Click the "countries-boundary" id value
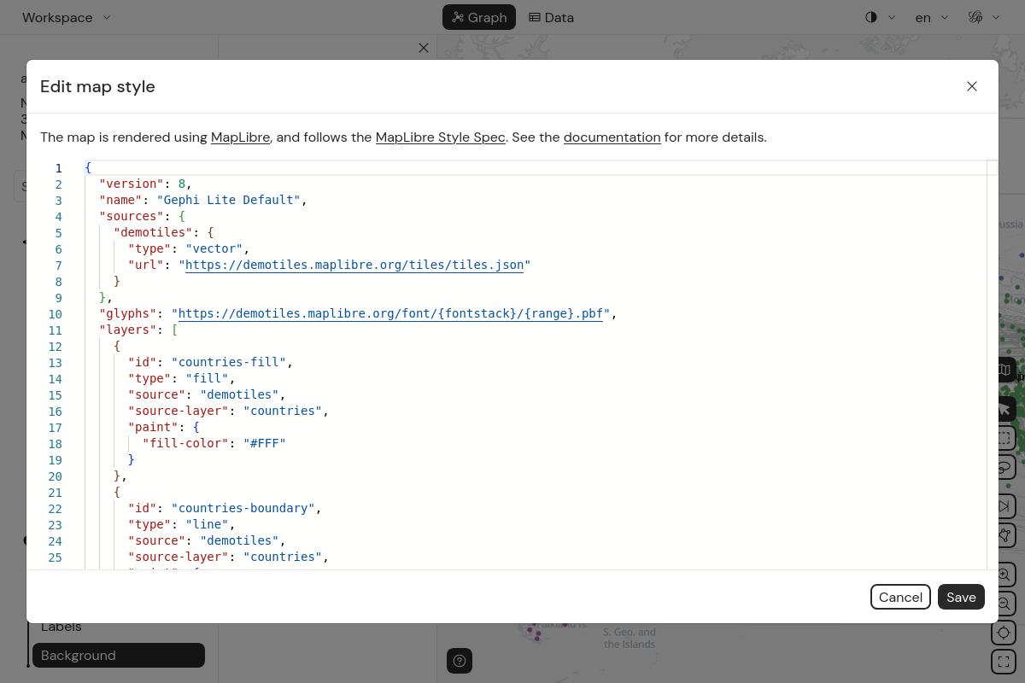The image size is (1025, 683). [x=243, y=509]
